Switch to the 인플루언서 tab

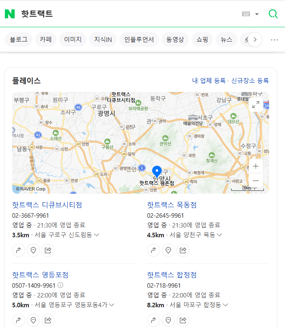click(139, 39)
